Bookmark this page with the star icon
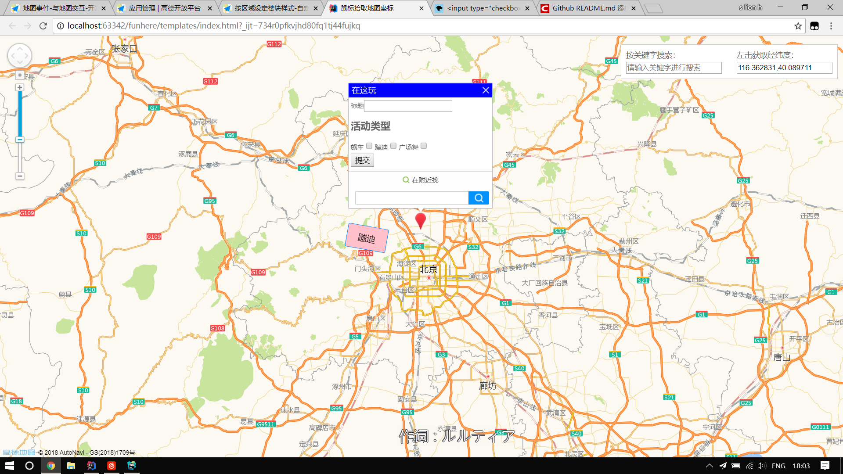Viewport: 843px width, 474px height. tap(798, 26)
